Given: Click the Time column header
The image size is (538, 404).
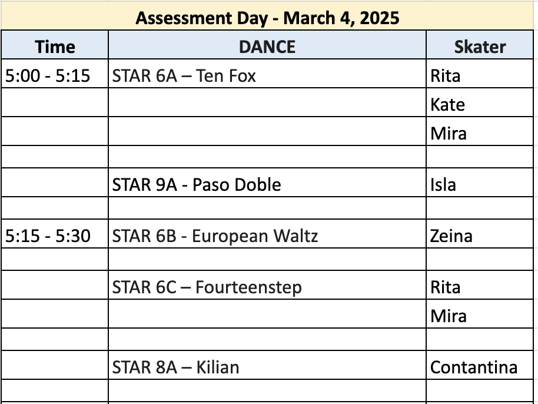Looking at the screenshot, I should (x=55, y=45).
